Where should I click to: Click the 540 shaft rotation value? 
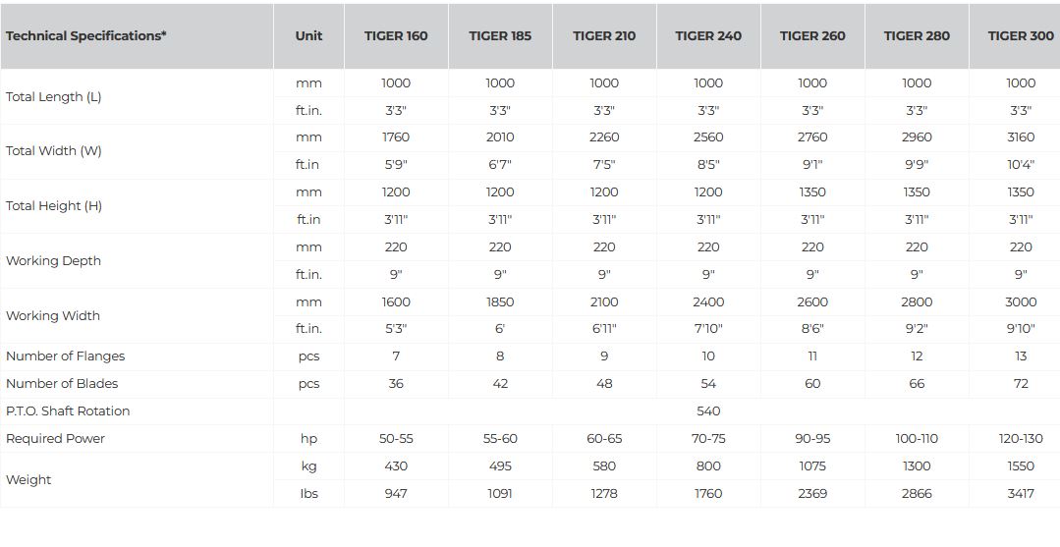pyautogui.click(x=708, y=411)
